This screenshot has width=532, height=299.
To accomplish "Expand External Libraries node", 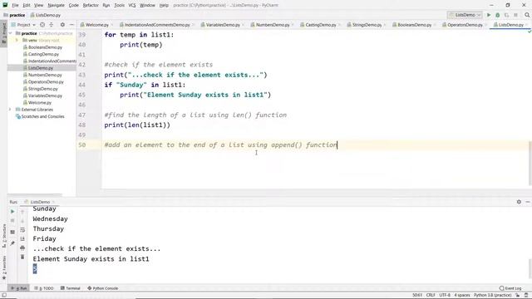I will coord(10,110).
